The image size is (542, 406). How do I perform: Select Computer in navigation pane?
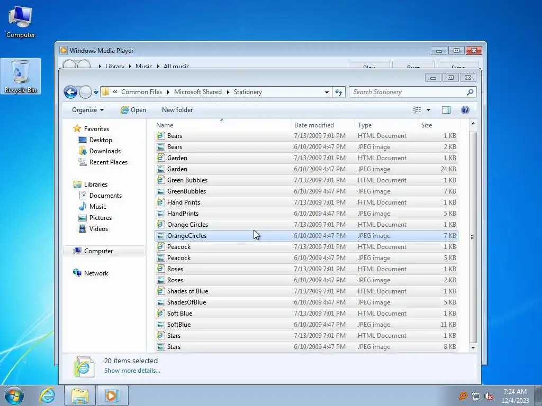[104, 251]
